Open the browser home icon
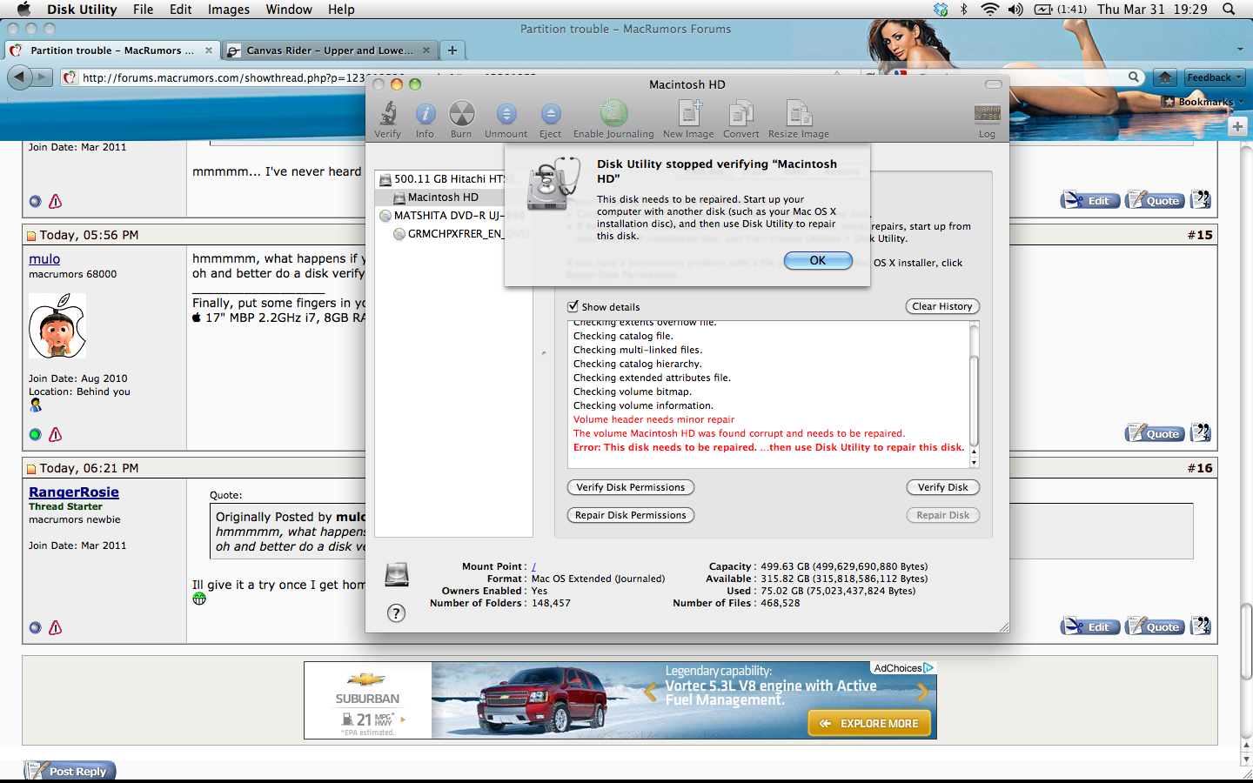Image resolution: width=1253 pixels, height=783 pixels. pos(1164,77)
